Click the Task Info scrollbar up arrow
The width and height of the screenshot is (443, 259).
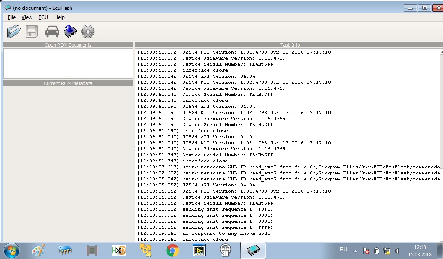(442, 52)
